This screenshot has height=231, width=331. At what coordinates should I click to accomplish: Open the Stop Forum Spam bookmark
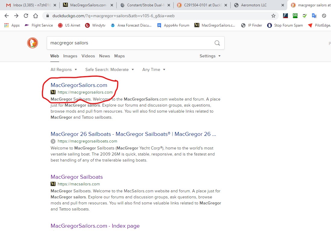(285, 25)
